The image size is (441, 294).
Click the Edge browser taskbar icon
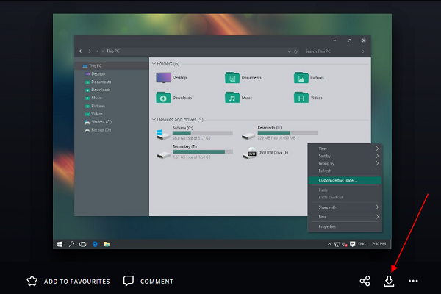[94, 243]
